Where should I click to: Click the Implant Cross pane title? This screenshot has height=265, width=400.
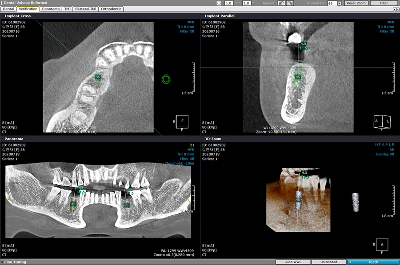click(x=18, y=16)
